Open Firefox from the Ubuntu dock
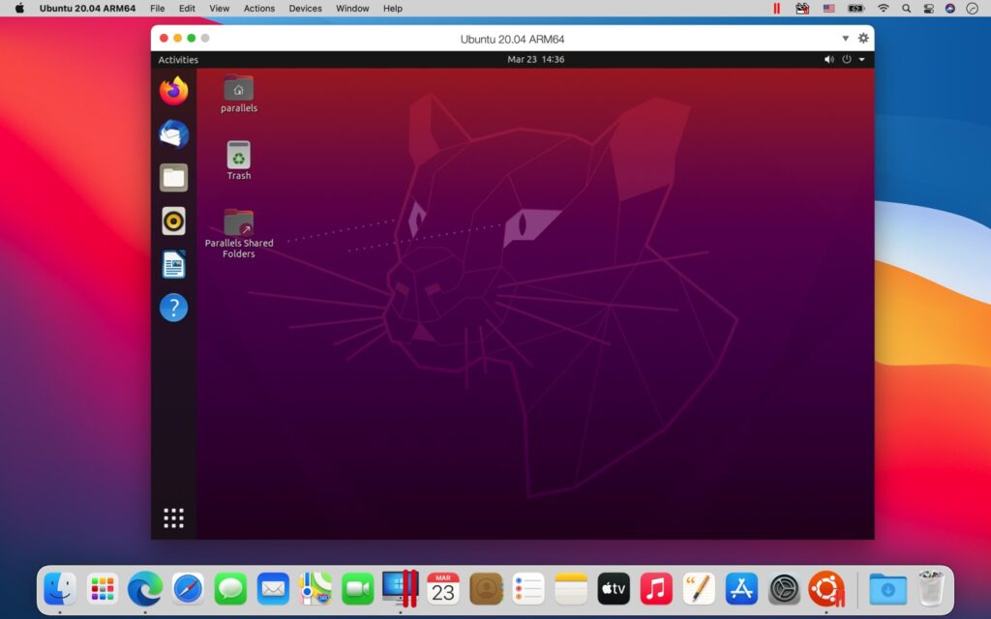991x619 pixels. point(173,90)
